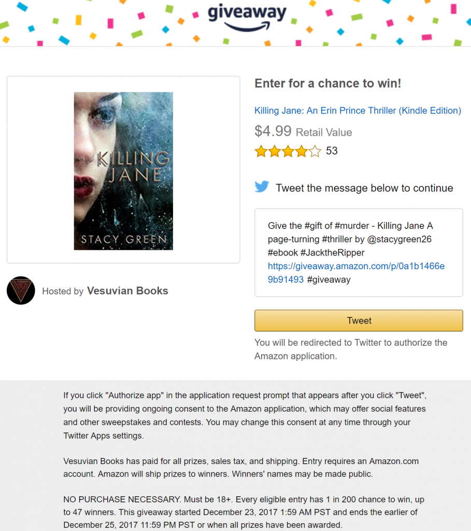This screenshot has height=531, width=471.
Task: Click the #giveaway hashtag in the tweet
Action: [x=329, y=280]
